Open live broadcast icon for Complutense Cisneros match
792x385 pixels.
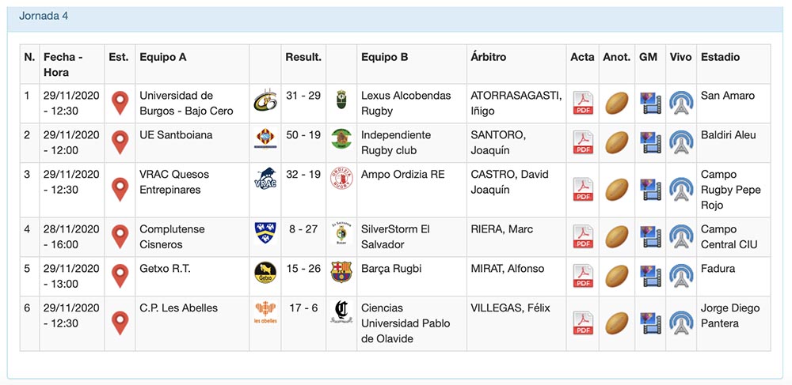point(680,237)
